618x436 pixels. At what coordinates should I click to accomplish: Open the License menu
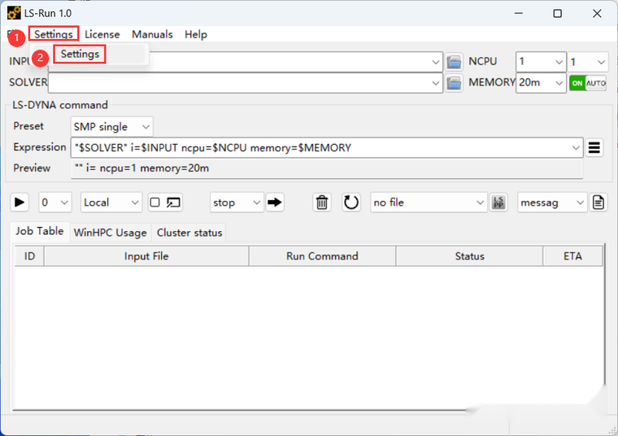pyautogui.click(x=102, y=34)
